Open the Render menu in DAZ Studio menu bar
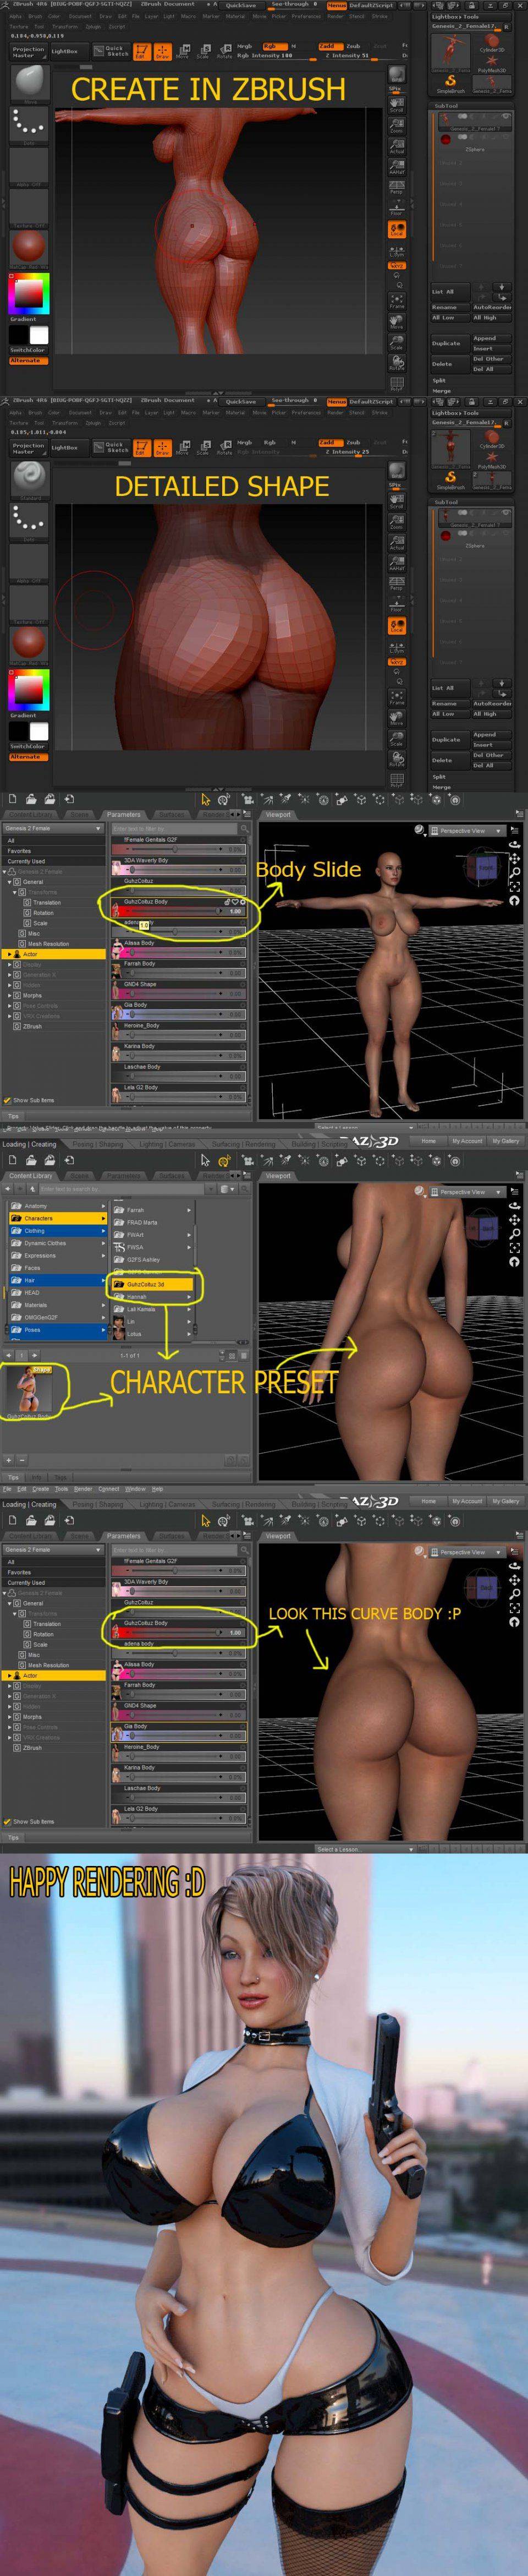 pos(83,1489)
